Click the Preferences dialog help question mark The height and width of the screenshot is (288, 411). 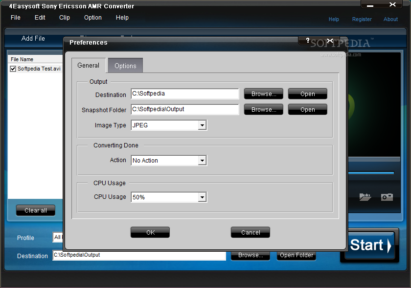308,40
